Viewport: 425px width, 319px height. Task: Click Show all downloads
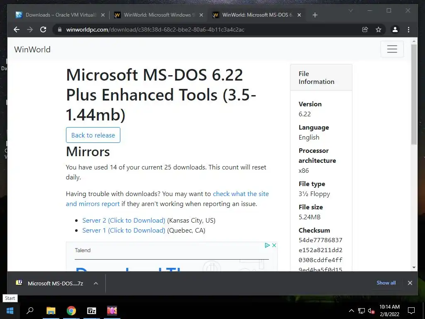pos(386,282)
